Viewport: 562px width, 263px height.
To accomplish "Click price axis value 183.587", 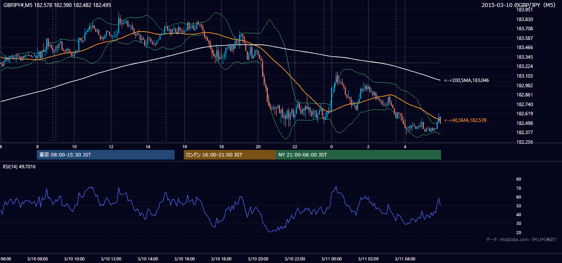I will pyautogui.click(x=524, y=38).
